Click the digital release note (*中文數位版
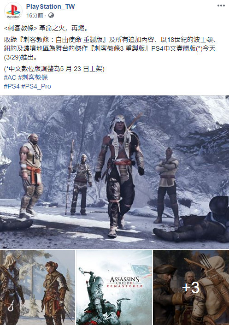 coord(54,69)
